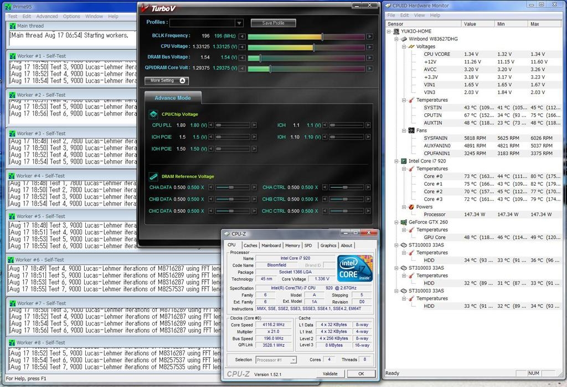Image resolution: width=567 pixels, height=387 pixels.
Task: Collapse the Fans tree node
Action: pos(404,130)
